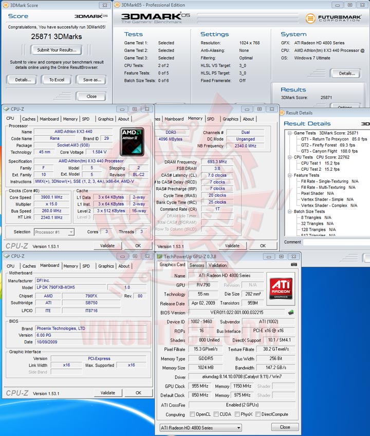Click GT1 - Return To Proxycon result row
Image resolution: width=370 pixels, height=436 pixels.
pyautogui.click(x=334, y=139)
